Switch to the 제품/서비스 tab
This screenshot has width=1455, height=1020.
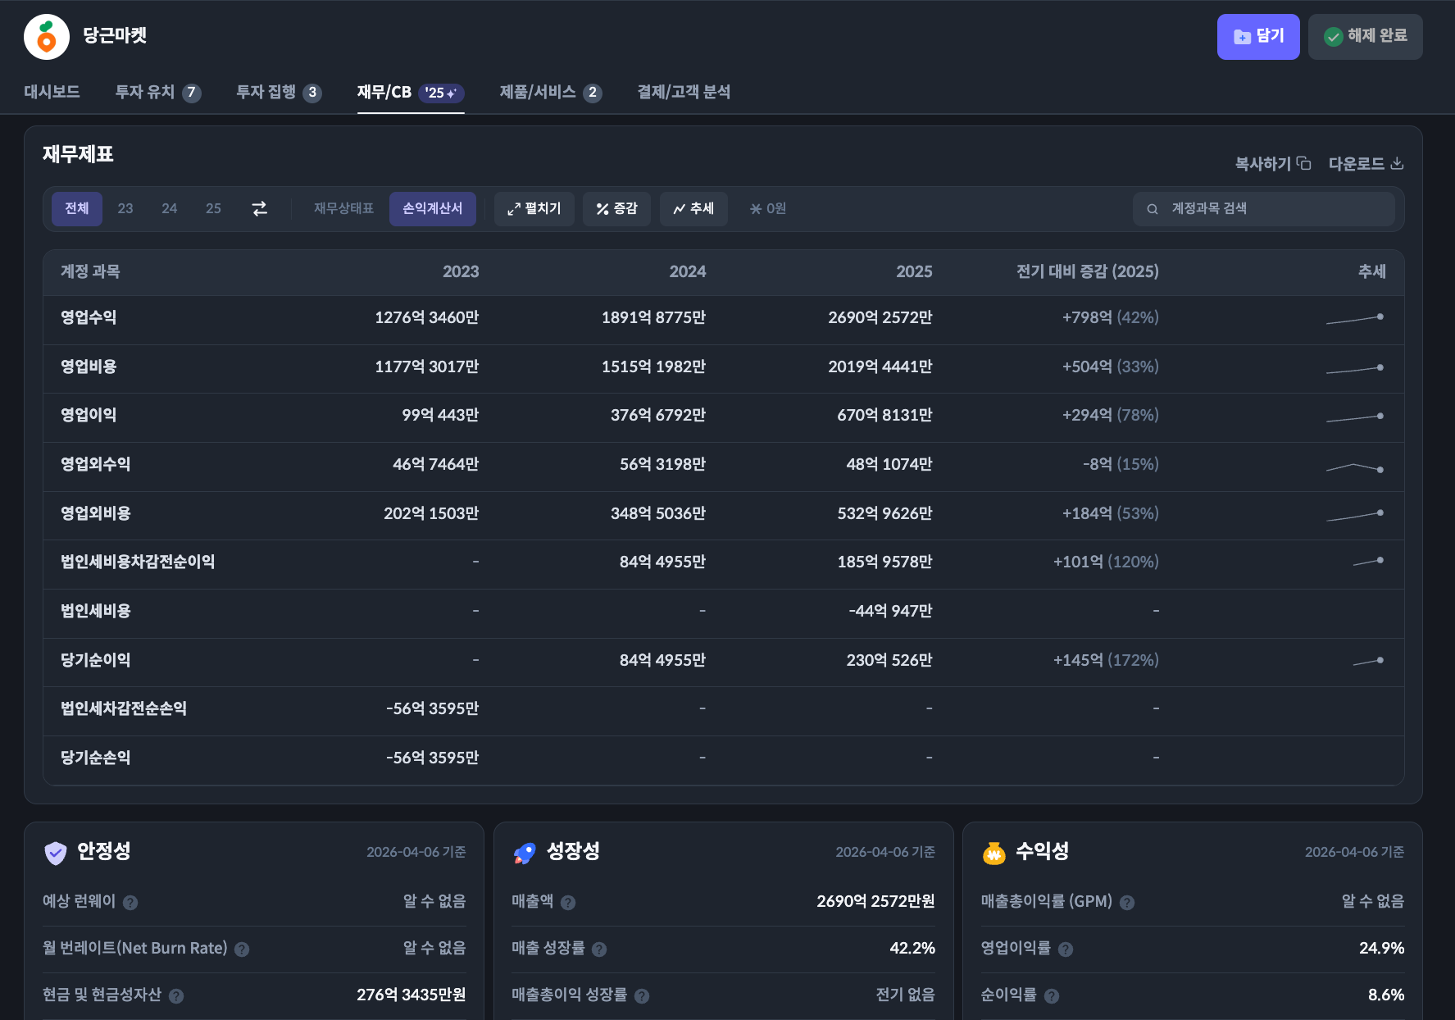[x=550, y=92]
